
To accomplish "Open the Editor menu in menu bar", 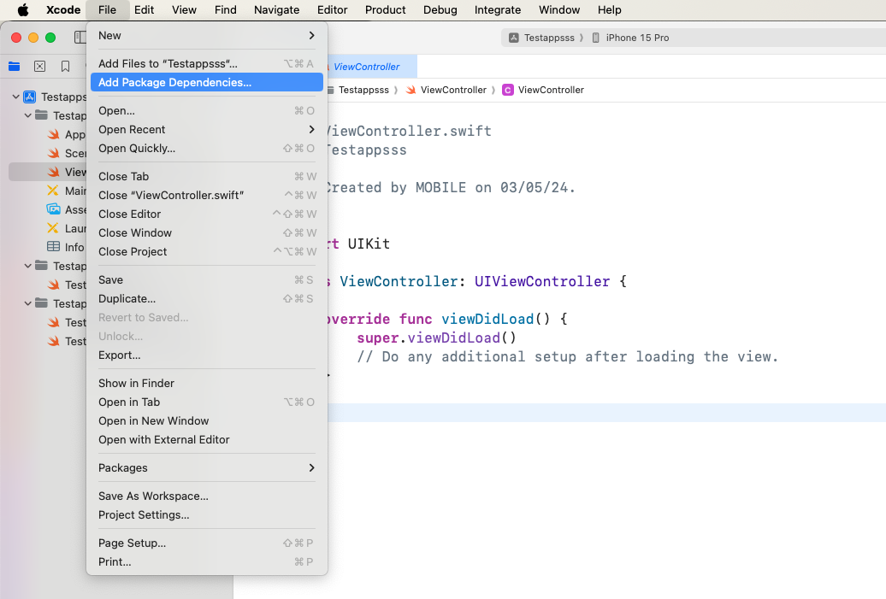I will point(332,10).
